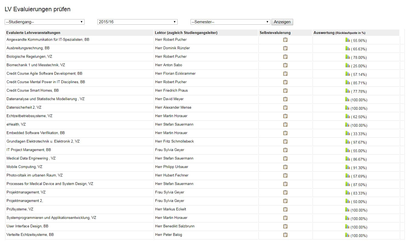View chart for Verteilte Echtzeitsysteme
The height and width of the screenshot is (249, 407).
[347, 235]
